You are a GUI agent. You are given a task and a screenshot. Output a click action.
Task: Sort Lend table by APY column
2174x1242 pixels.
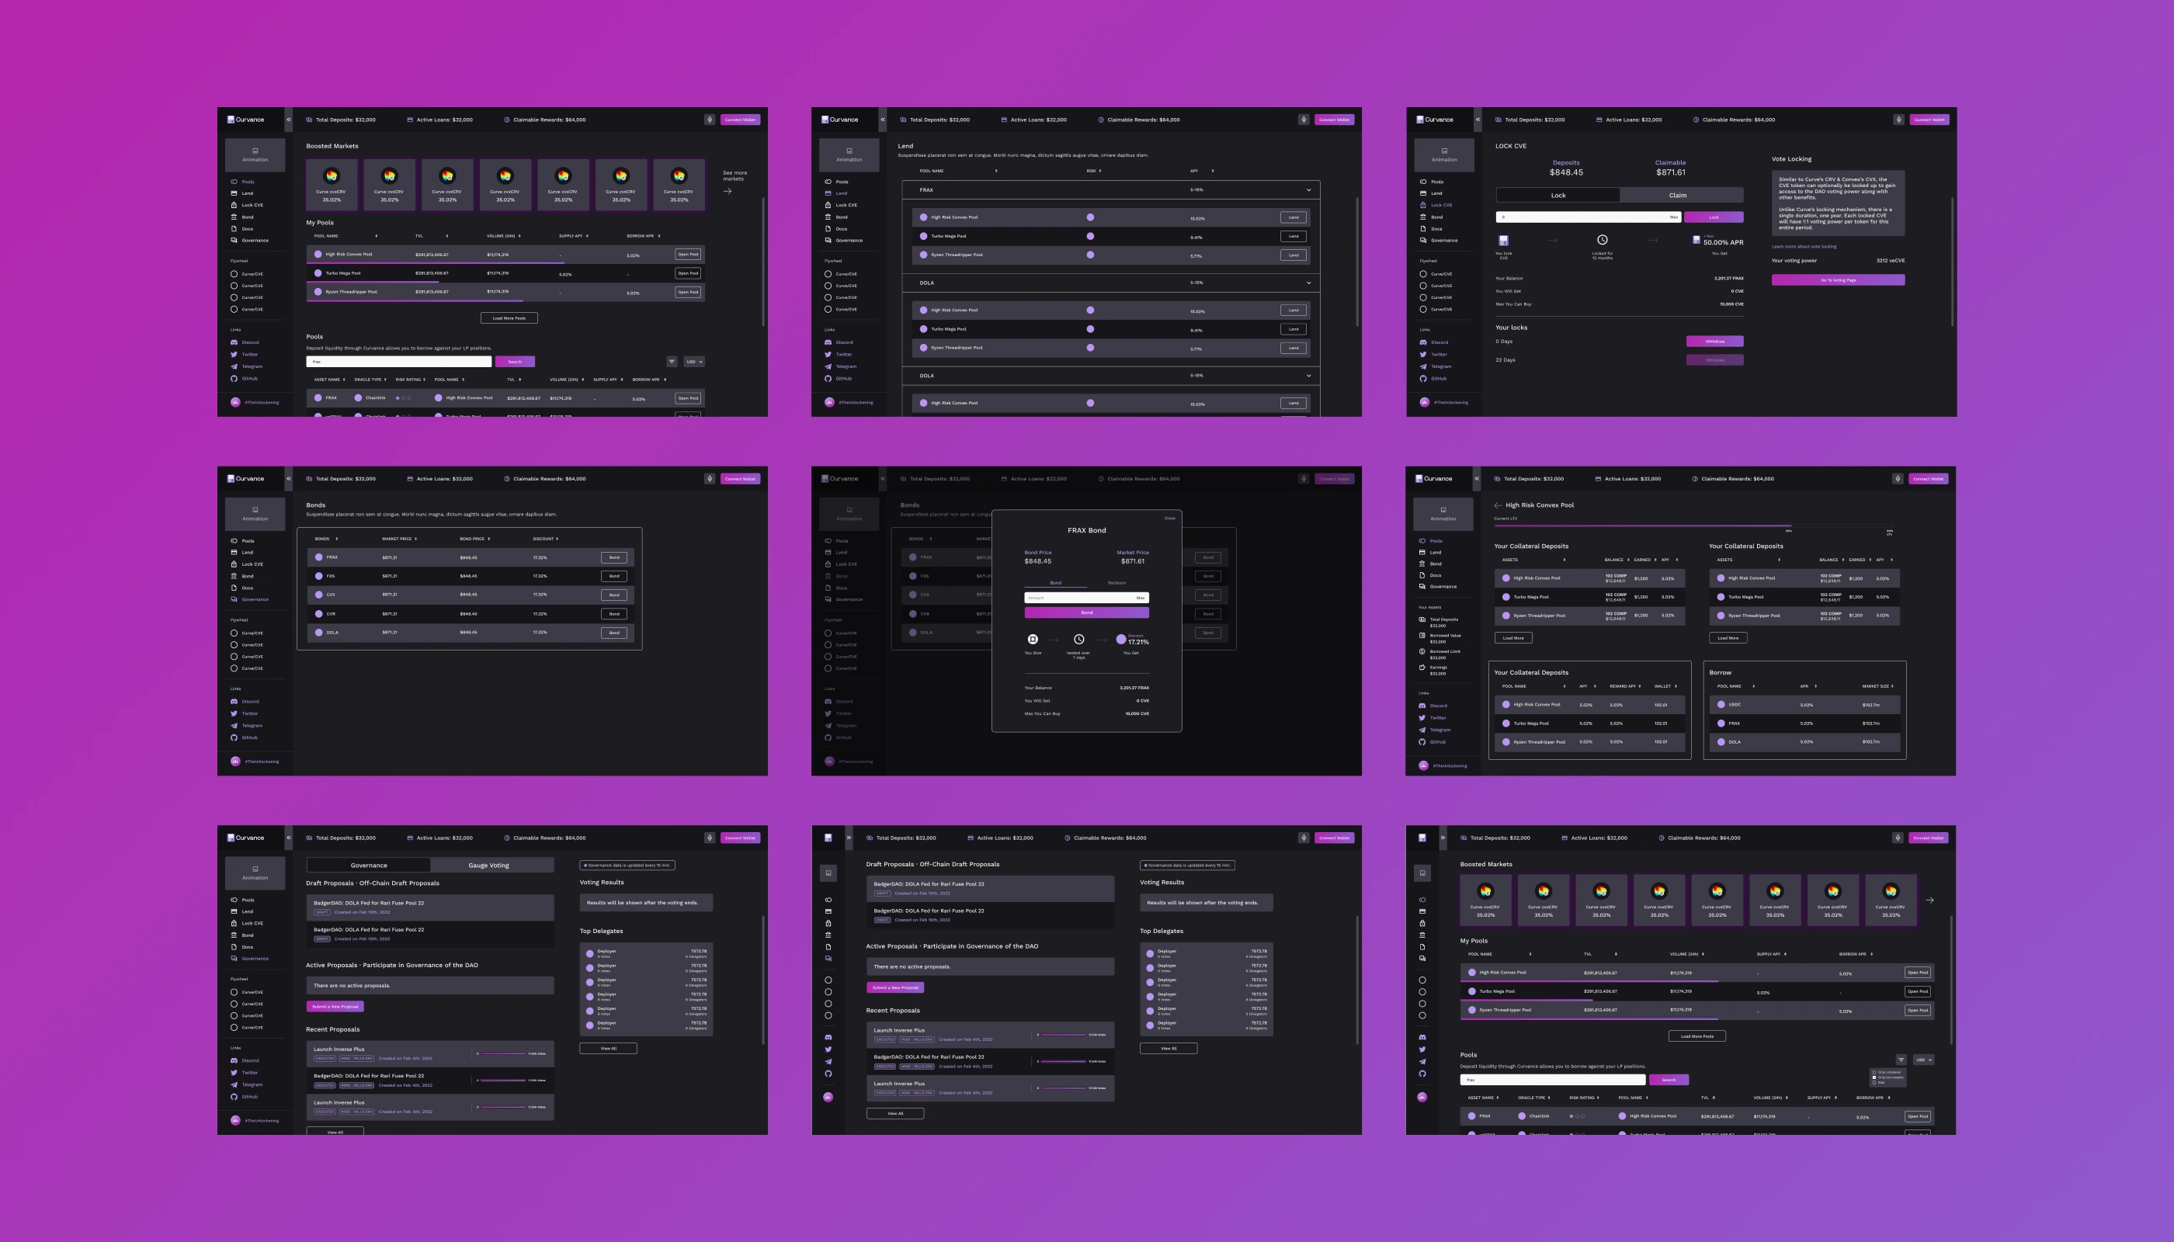1202,171
